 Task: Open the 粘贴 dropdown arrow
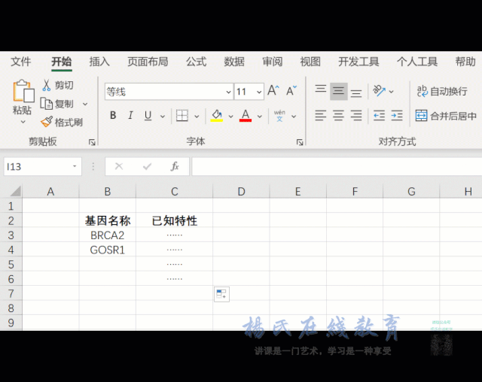pyautogui.click(x=23, y=122)
